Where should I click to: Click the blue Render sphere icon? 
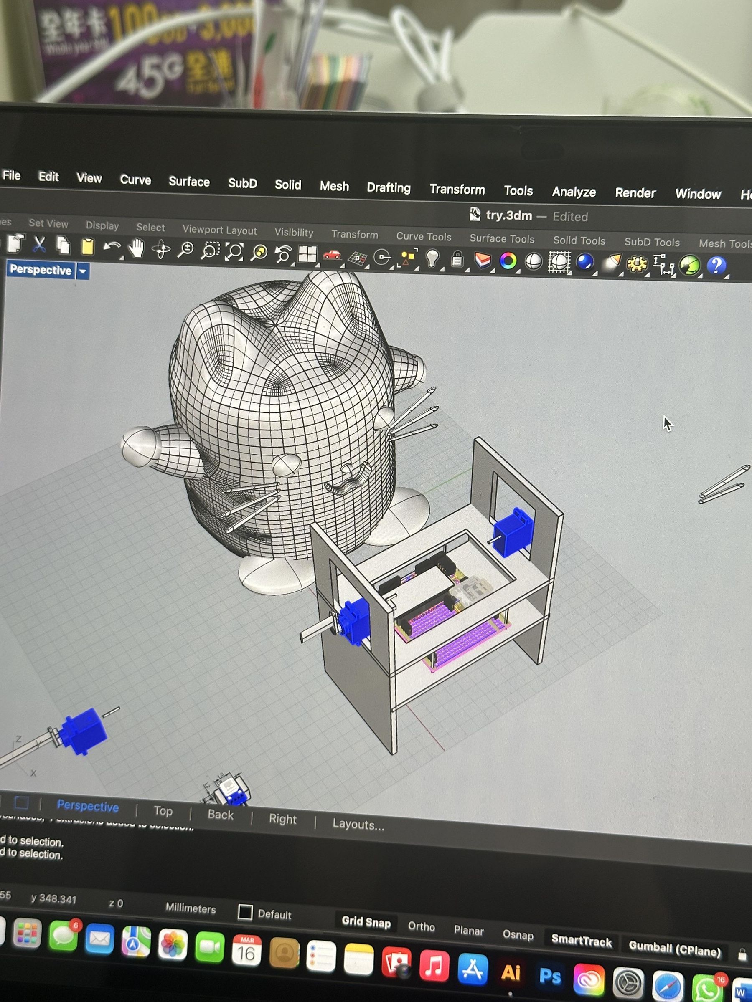coord(585,263)
